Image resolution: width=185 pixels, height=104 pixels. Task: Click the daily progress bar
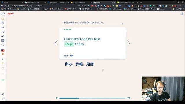92,98
